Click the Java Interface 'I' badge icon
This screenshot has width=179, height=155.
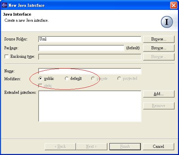[x=167, y=22]
